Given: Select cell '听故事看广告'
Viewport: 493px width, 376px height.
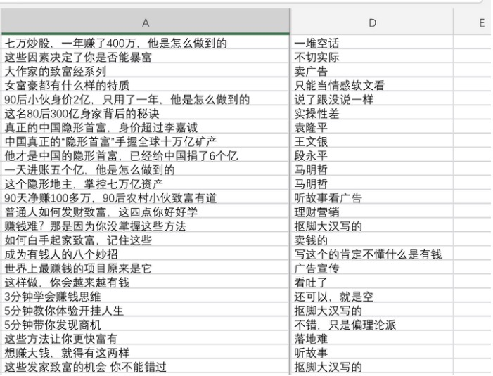Looking at the screenshot, I should [371, 197].
